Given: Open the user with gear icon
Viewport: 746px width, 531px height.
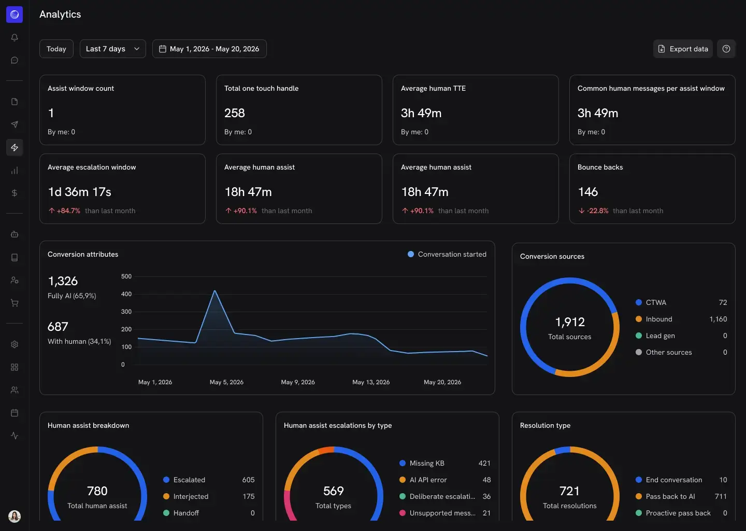Looking at the screenshot, I should (15, 280).
